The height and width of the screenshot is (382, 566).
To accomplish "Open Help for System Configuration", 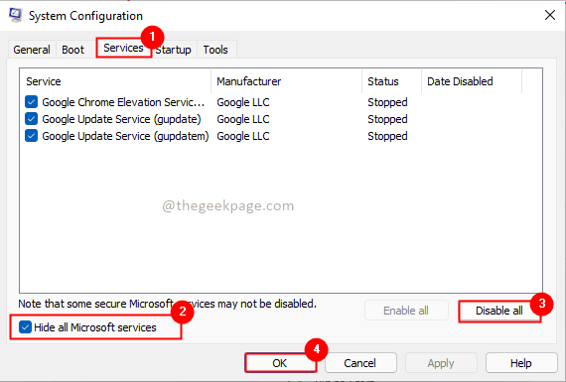I will click(x=521, y=363).
